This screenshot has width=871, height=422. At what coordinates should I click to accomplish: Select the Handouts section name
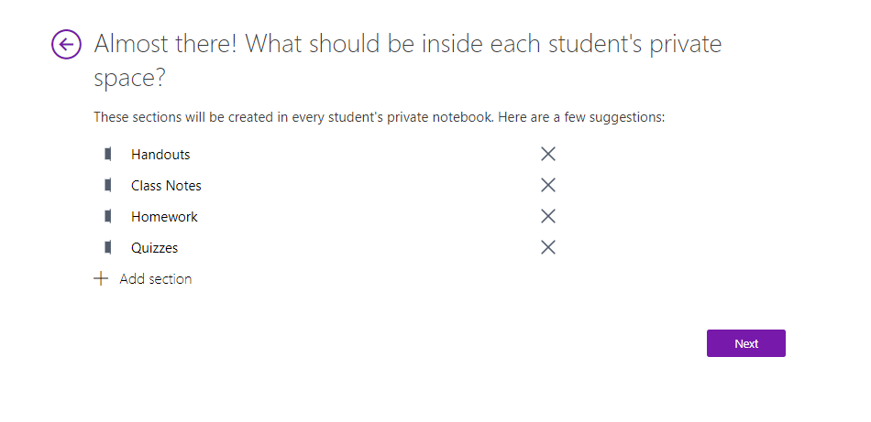160,154
